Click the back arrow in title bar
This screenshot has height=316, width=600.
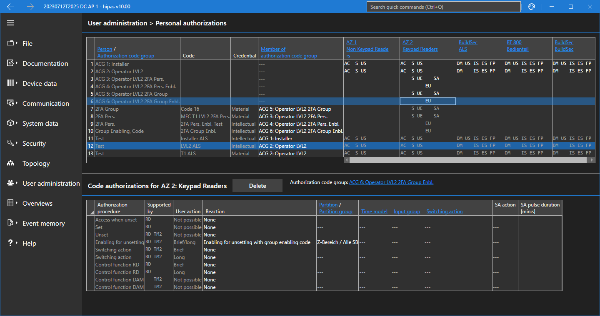point(10,7)
